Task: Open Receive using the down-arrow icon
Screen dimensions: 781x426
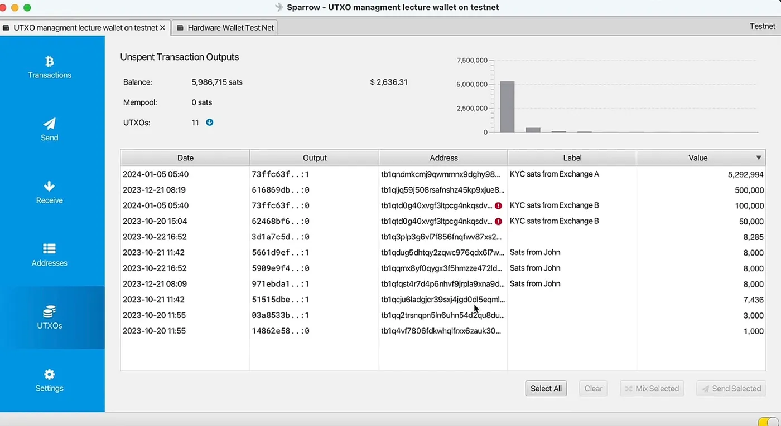Action: point(50,186)
